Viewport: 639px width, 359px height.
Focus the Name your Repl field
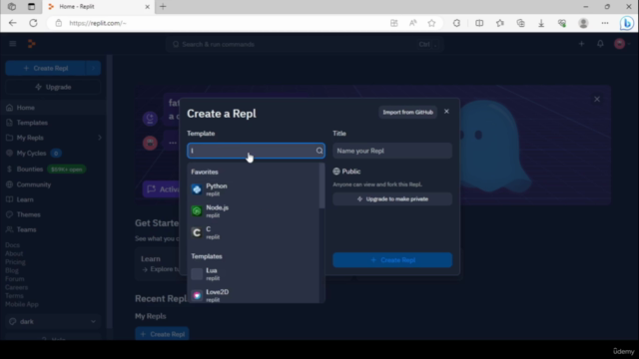[x=392, y=151]
